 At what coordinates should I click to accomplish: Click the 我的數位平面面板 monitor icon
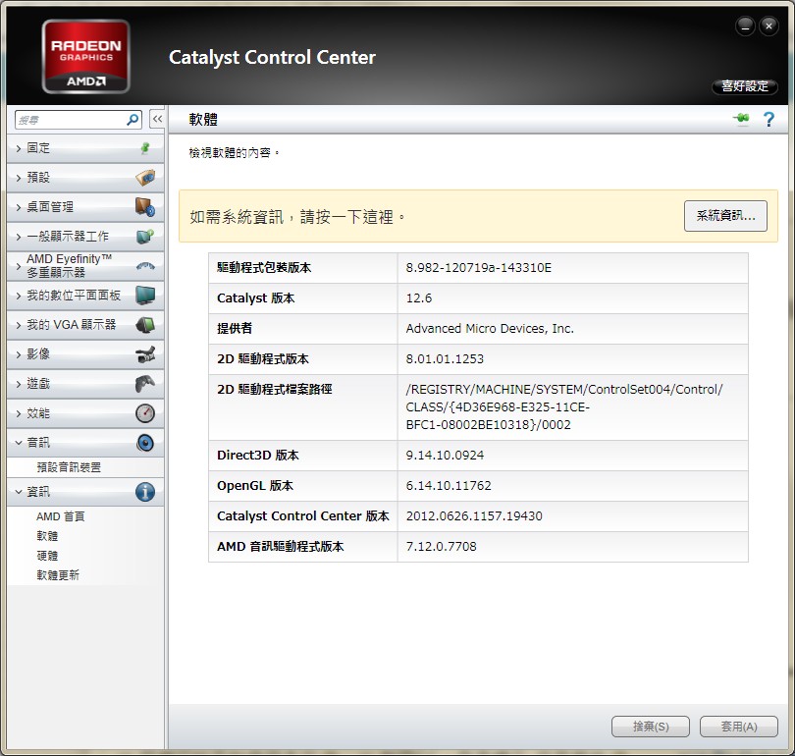click(x=145, y=296)
